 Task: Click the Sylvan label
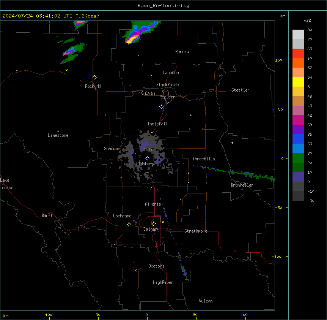point(148,93)
